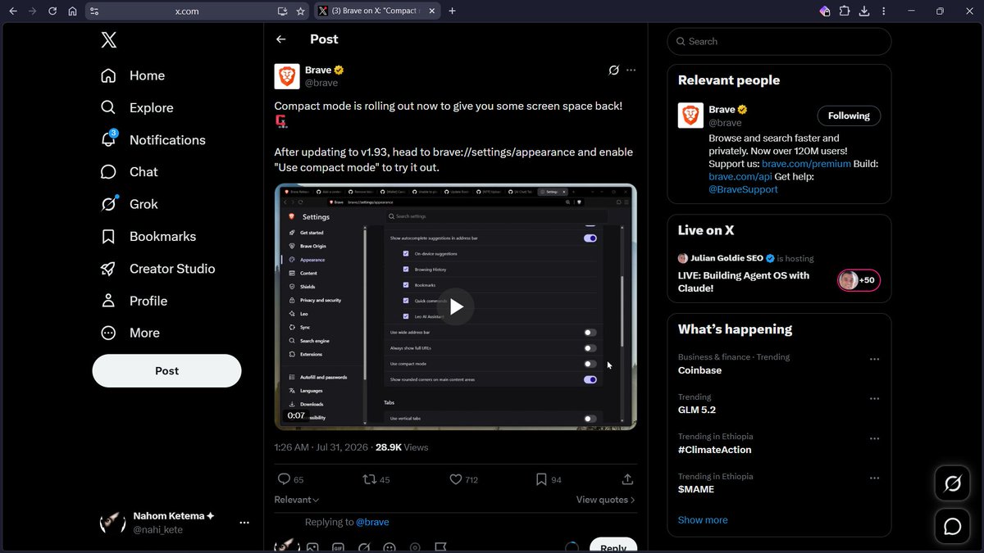Open the More menu in sidebar
This screenshot has height=553, width=984.
pyautogui.click(x=130, y=333)
